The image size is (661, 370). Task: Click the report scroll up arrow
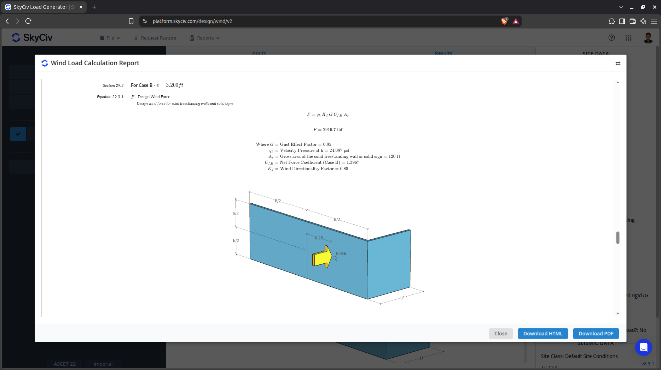618,82
